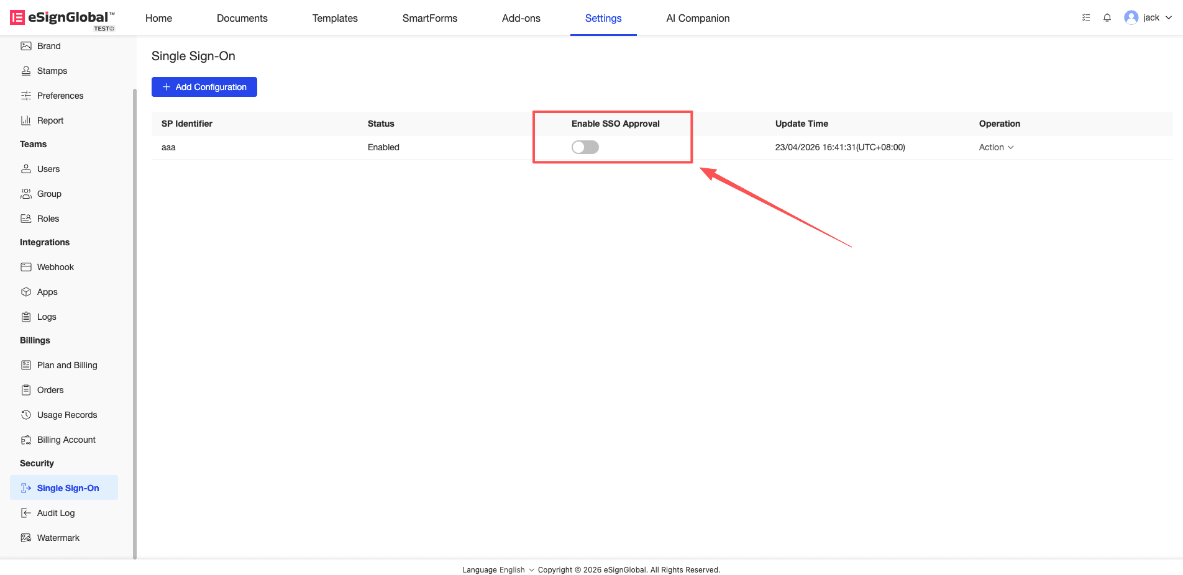Click the Add Configuration button
This screenshot has width=1183, height=575.
pyautogui.click(x=204, y=87)
